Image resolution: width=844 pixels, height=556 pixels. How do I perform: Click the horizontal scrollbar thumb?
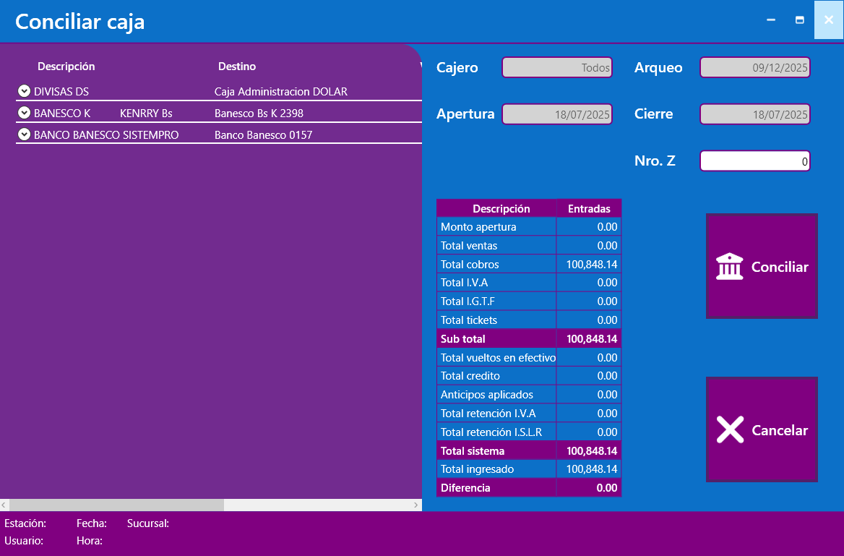pyautogui.click(x=116, y=505)
